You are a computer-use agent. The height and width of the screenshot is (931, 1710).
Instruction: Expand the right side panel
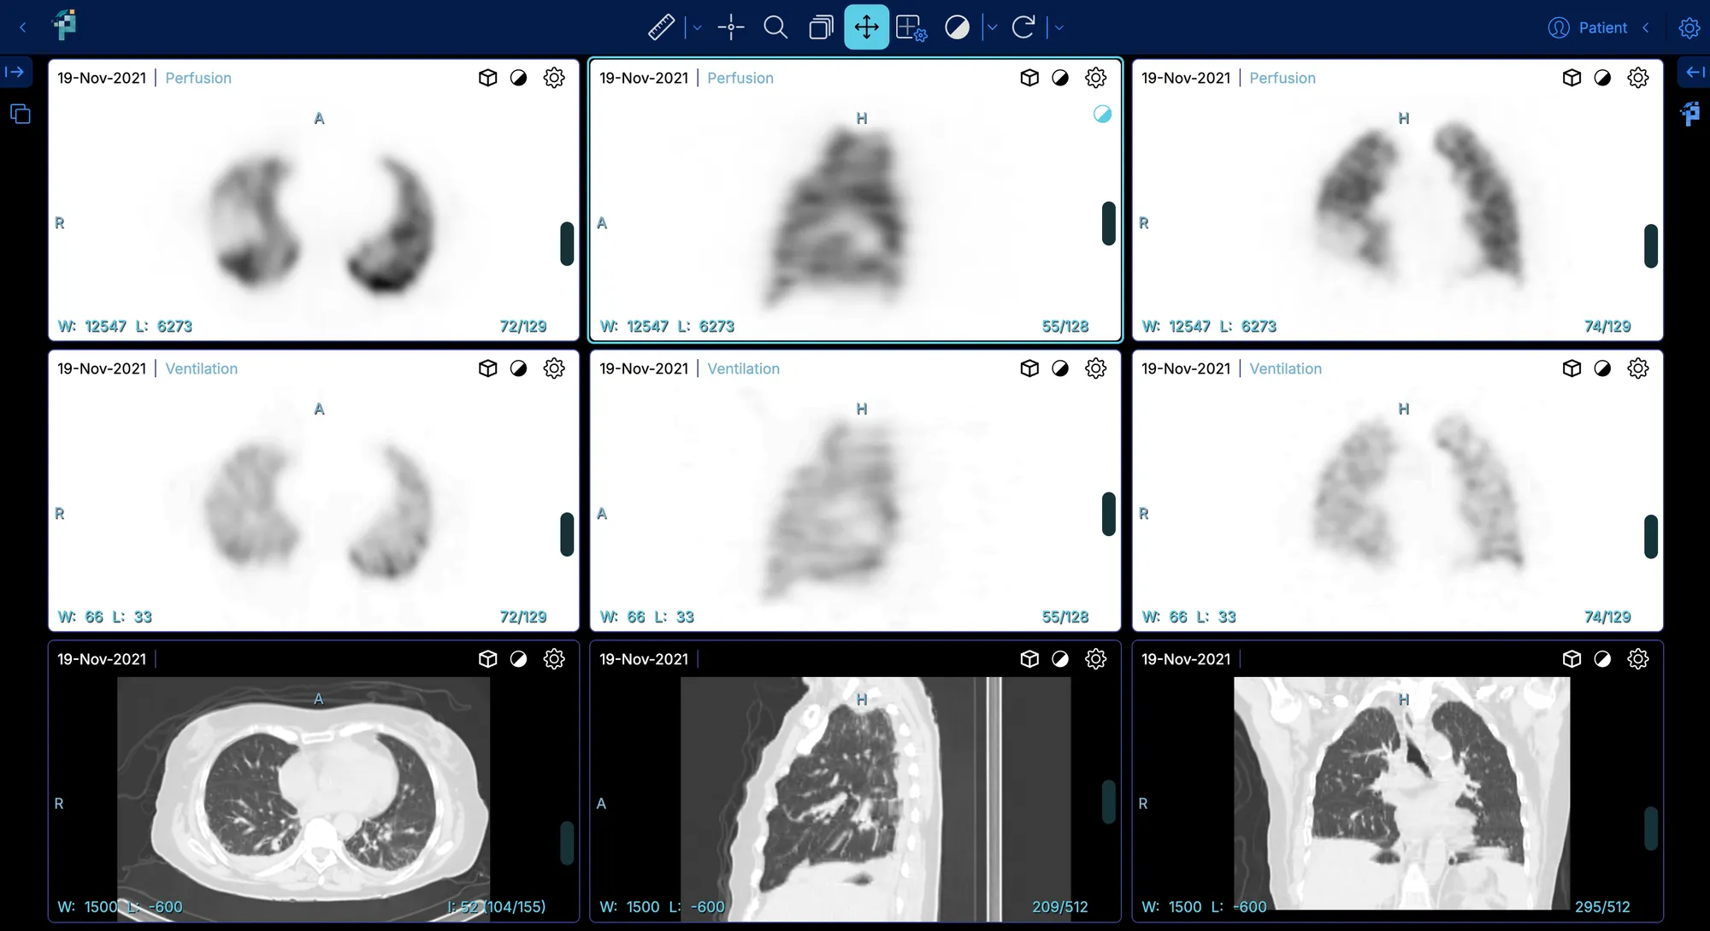point(1695,72)
